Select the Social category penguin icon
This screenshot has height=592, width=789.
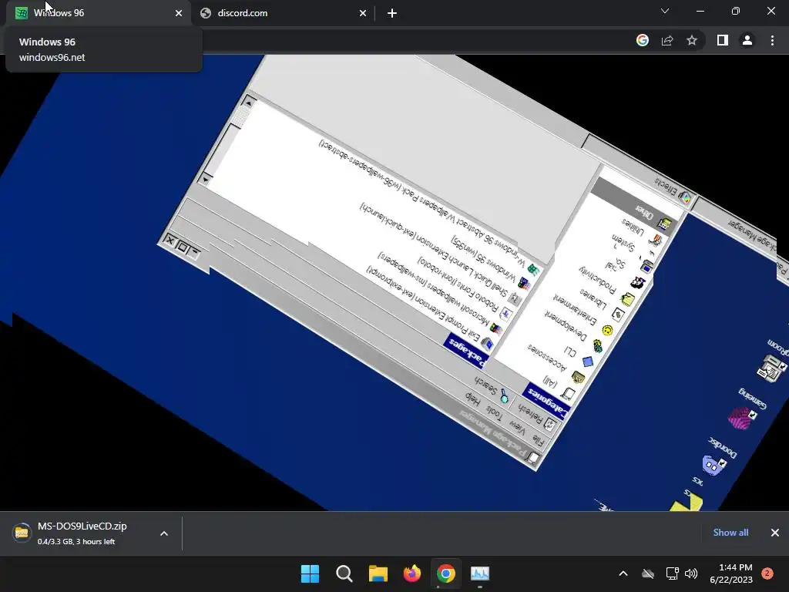click(x=637, y=282)
